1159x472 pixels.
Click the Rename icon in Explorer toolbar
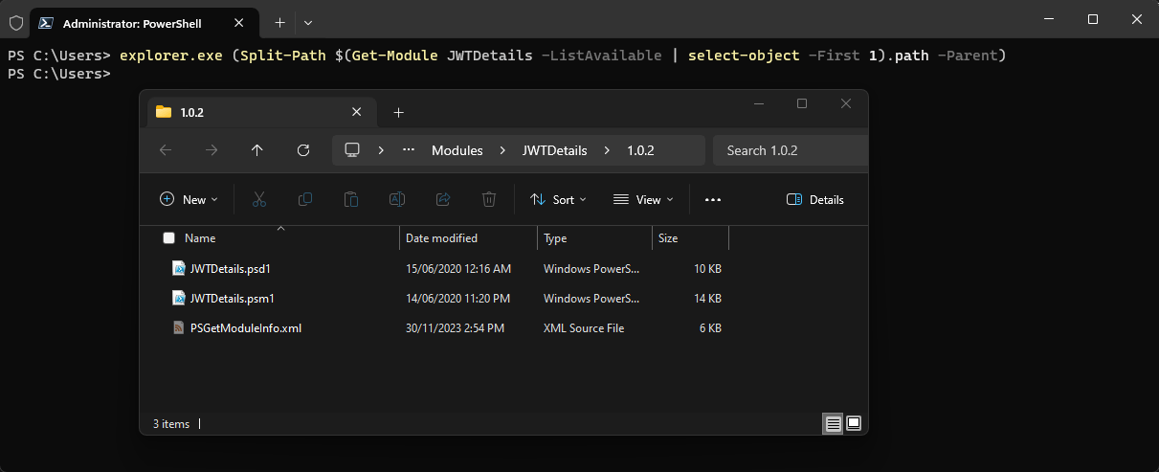click(396, 199)
